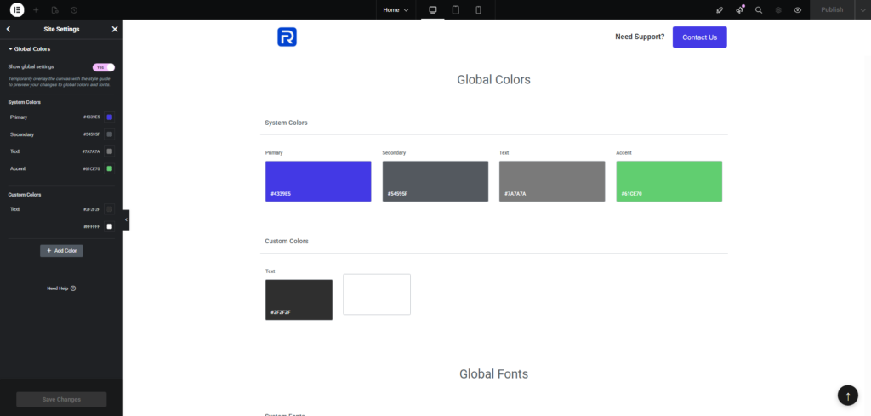The width and height of the screenshot is (871, 416).
Task: Toggle the Show global settings switch
Action: pos(103,66)
